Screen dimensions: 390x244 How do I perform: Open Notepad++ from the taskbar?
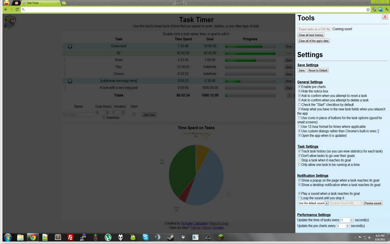click(45, 238)
